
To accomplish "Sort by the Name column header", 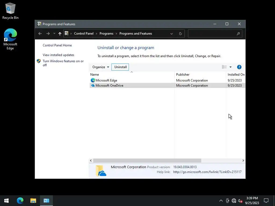I will click(132, 75).
